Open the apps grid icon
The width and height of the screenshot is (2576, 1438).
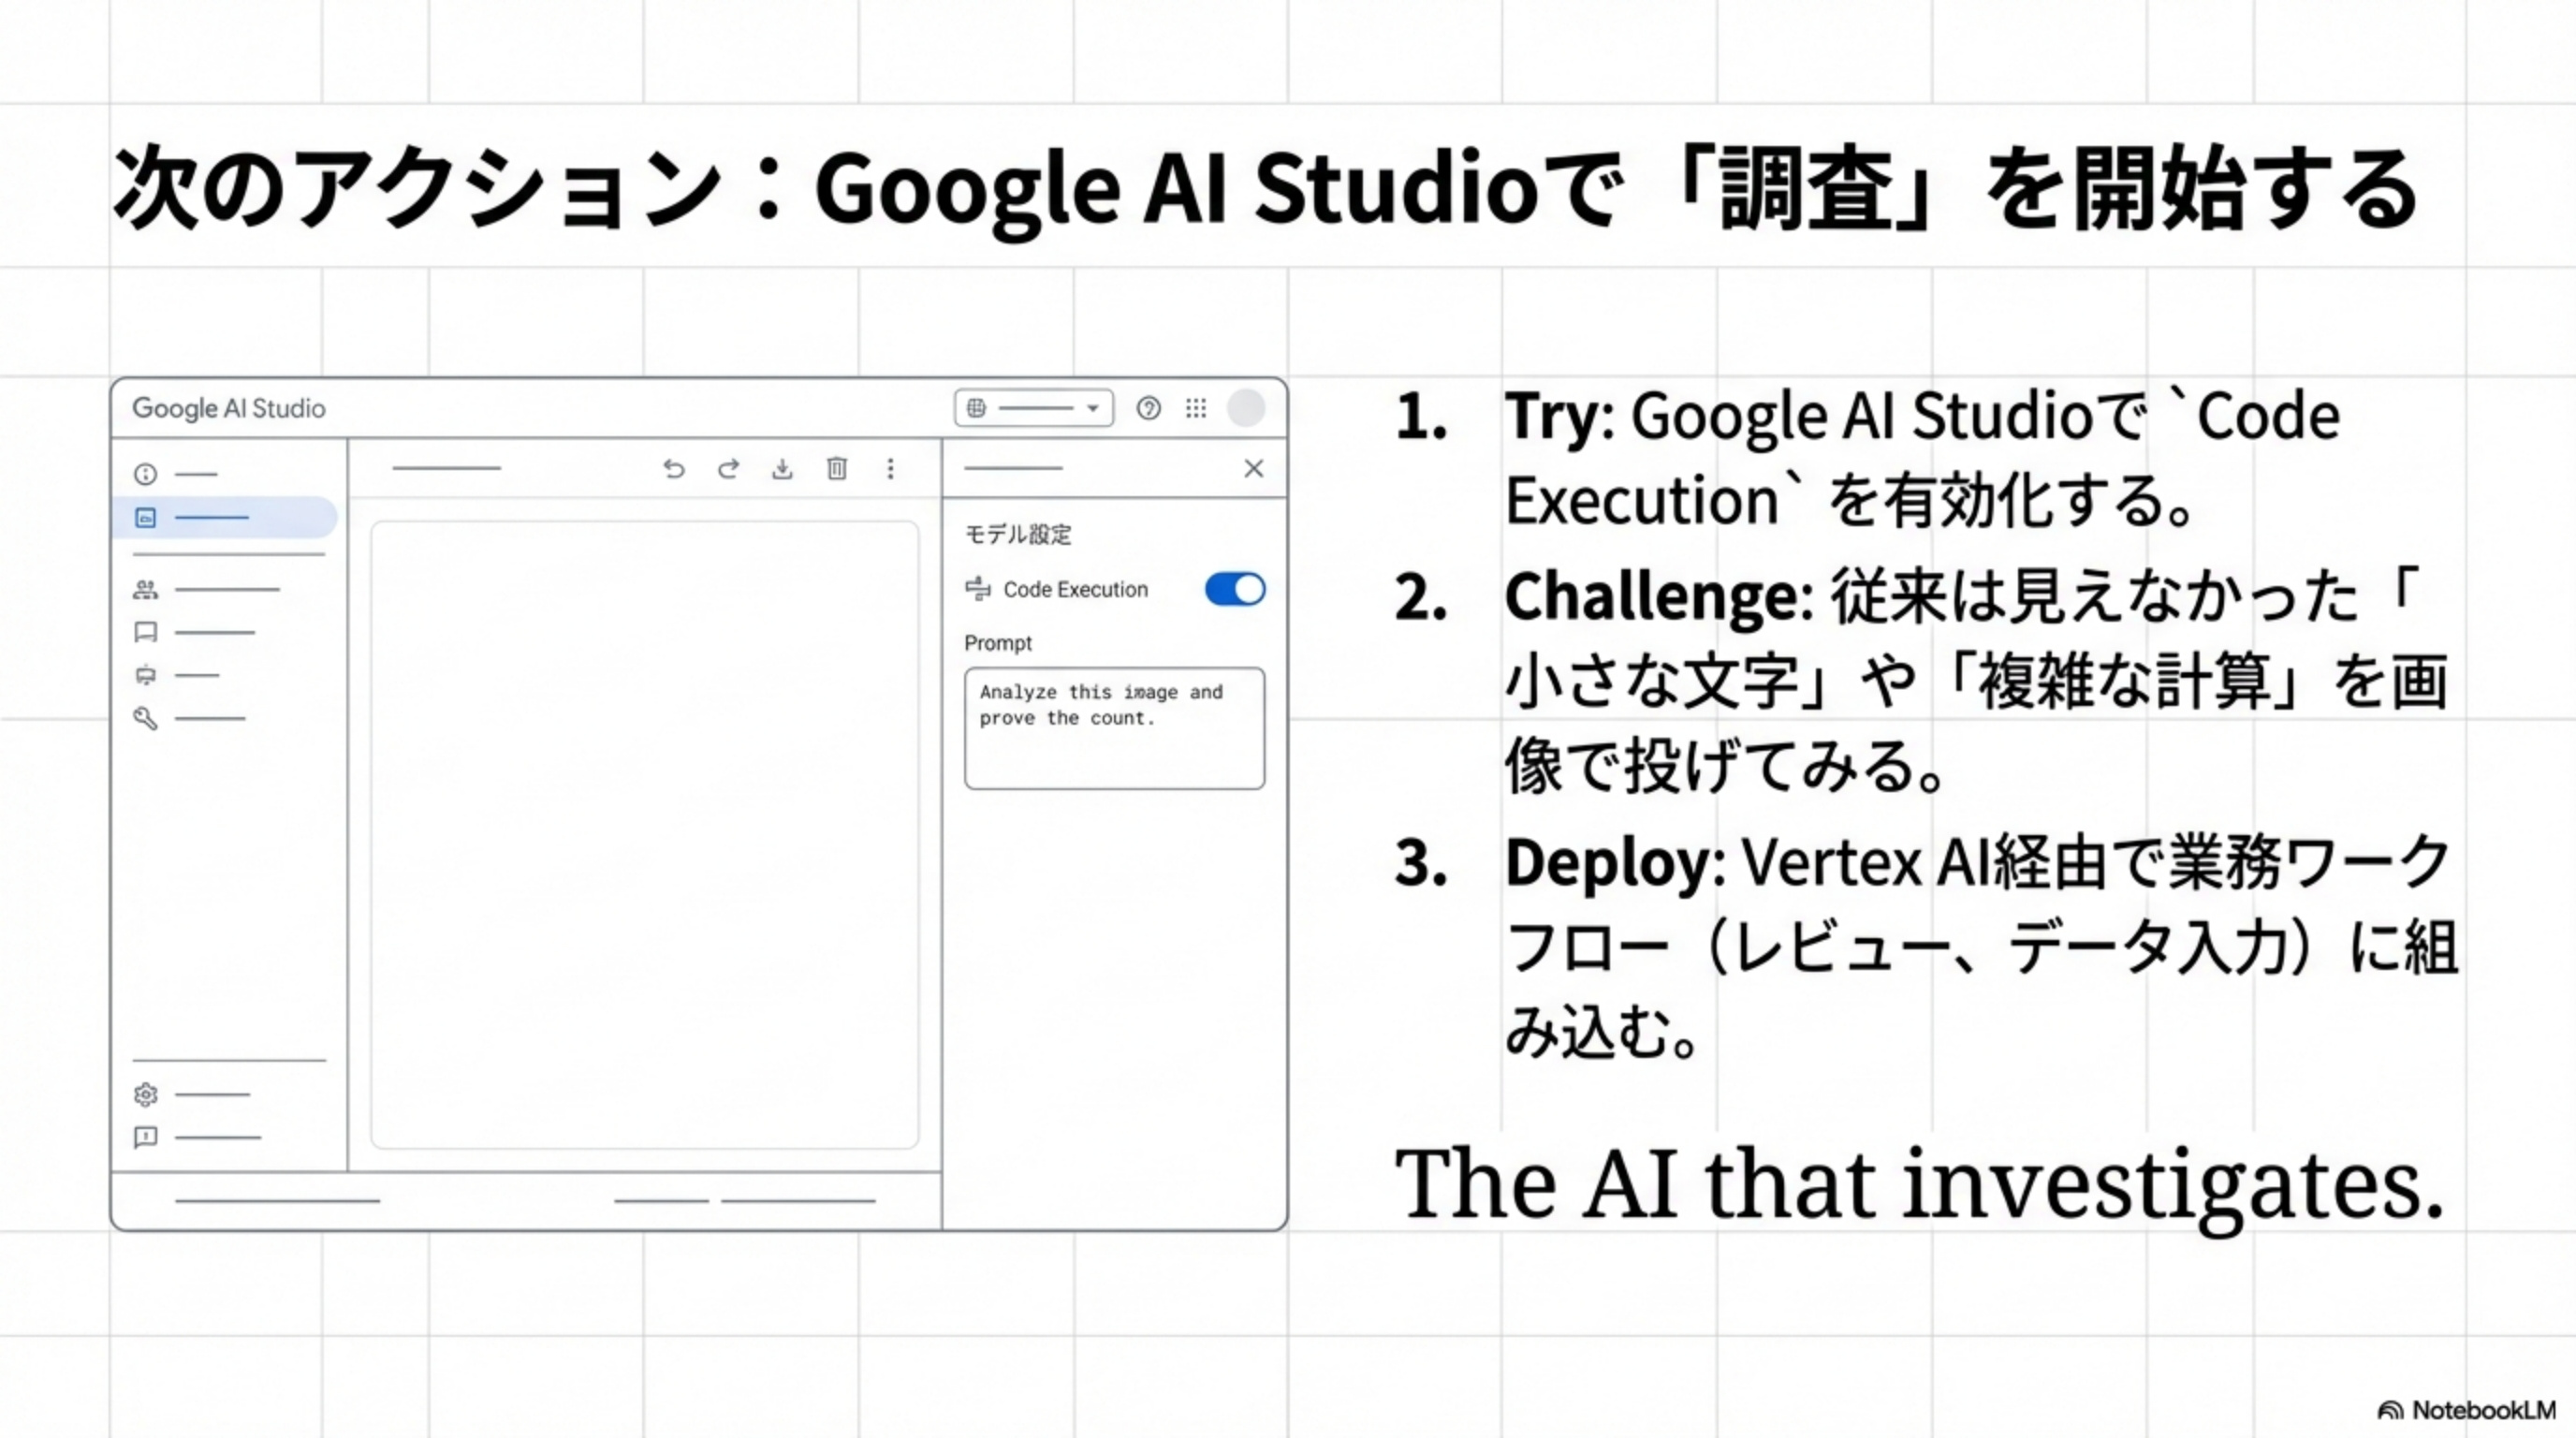1196,408
